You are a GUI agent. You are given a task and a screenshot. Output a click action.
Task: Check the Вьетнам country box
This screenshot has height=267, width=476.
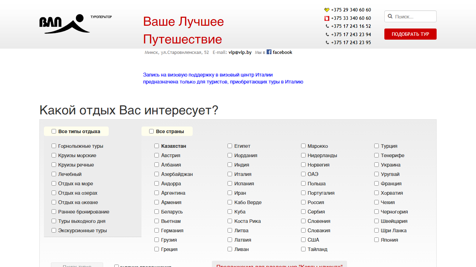click(x=157, y=221)
